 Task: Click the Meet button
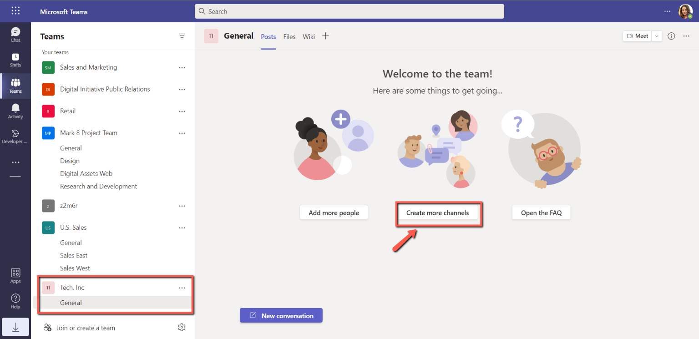[x=638, y=36]
